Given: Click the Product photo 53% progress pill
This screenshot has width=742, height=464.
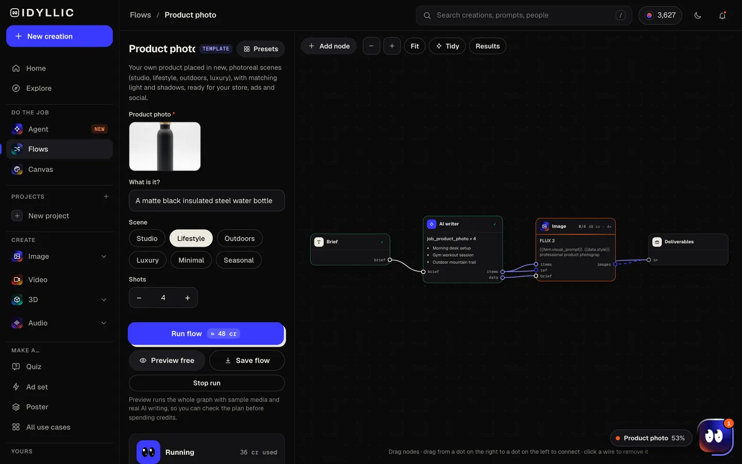Looking at the screenshot, I should (x=651, y=438).
